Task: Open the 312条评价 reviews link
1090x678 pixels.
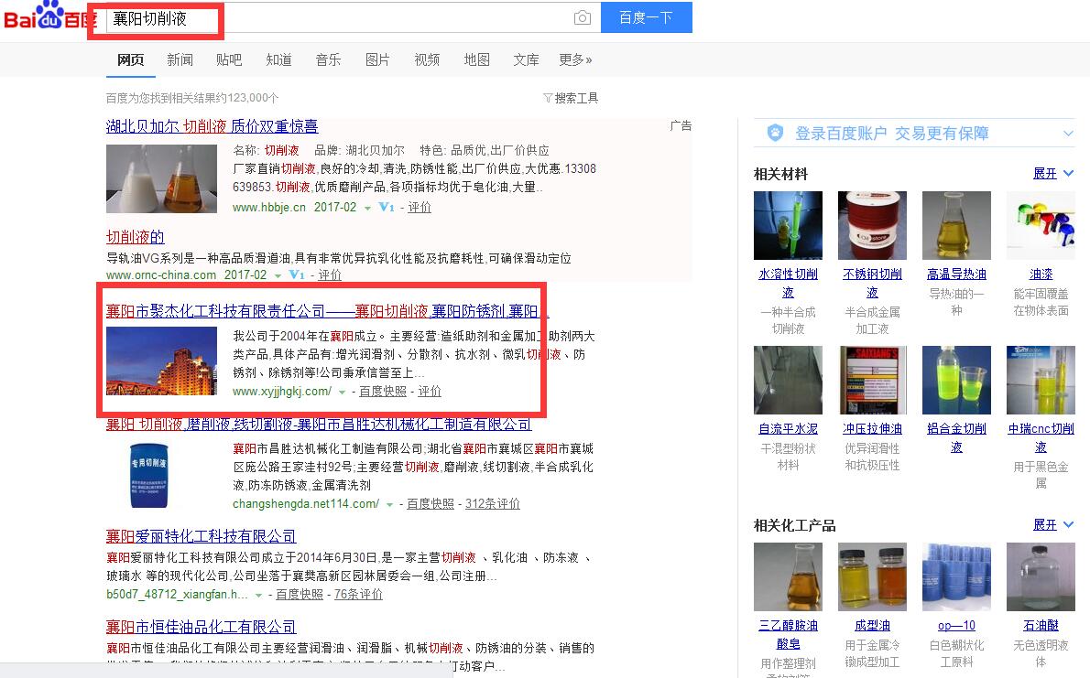Action: [x=492, y=503]
